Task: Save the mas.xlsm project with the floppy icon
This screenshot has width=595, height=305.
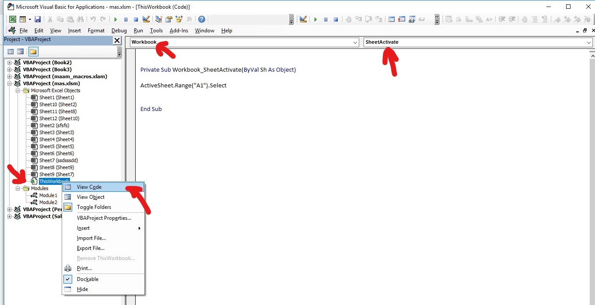Action: 38,19
